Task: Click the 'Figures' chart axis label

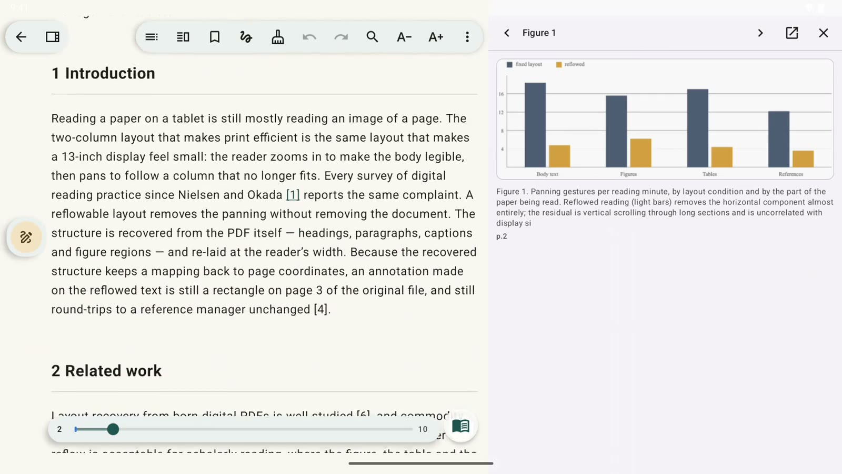Action: (x=628, y=174)
